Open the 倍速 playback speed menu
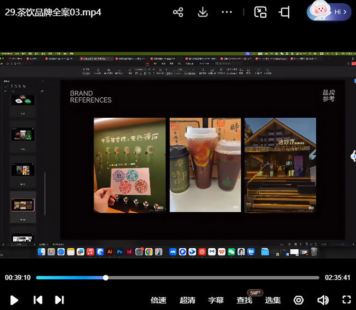The height and width of the screenshot is (310, 356). tap(158, 300)
